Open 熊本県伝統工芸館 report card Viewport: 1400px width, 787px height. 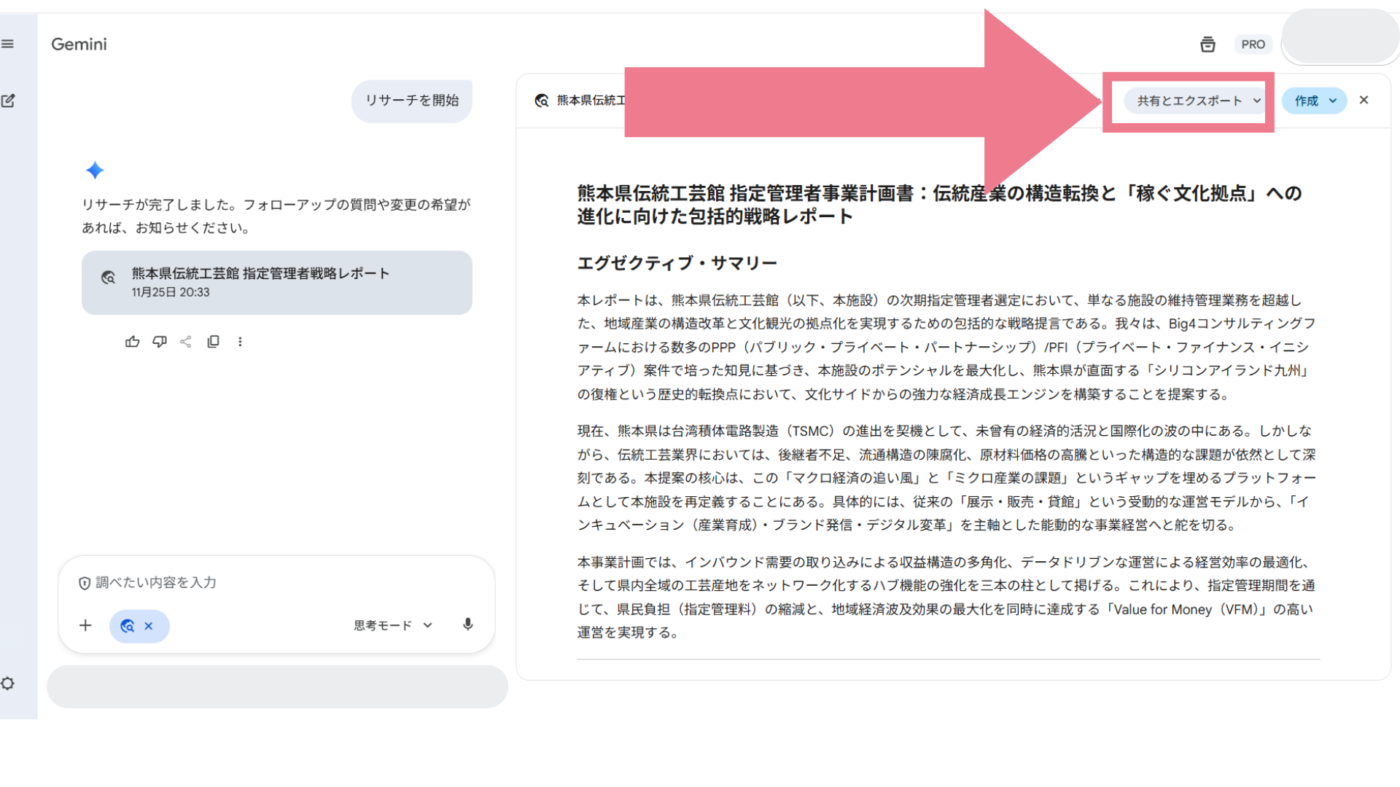277,283
